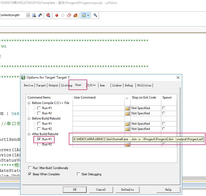Collapse Before Build/Rebuild group
The image size is (206, 196).
[x=29, y=118]
